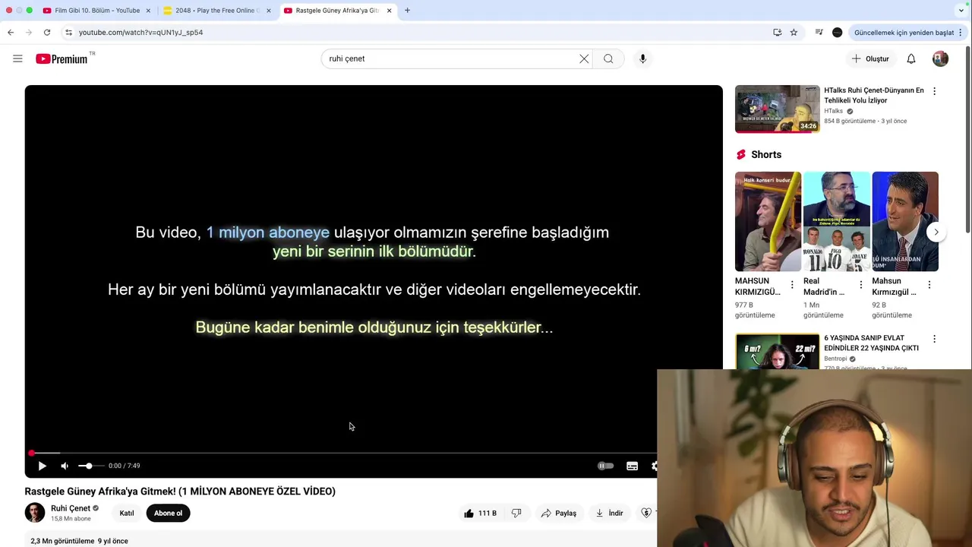Screen dimensions: 972x547
Task: Dislike the video
Action: [516, 513]
